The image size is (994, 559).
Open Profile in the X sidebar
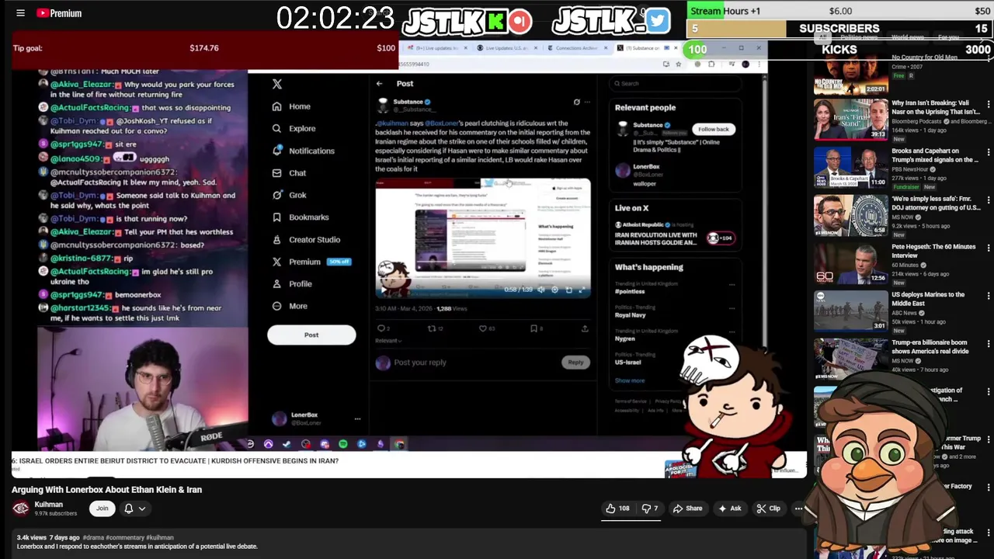click(292, 284)
